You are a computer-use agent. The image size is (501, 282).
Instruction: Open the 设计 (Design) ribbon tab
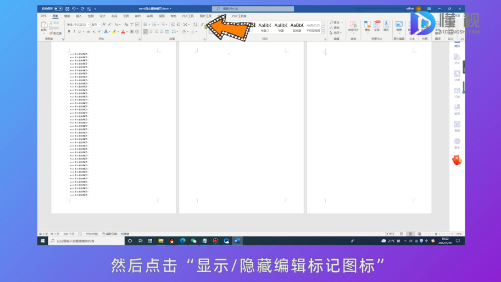pyautogui.click(x=103, y=16)
